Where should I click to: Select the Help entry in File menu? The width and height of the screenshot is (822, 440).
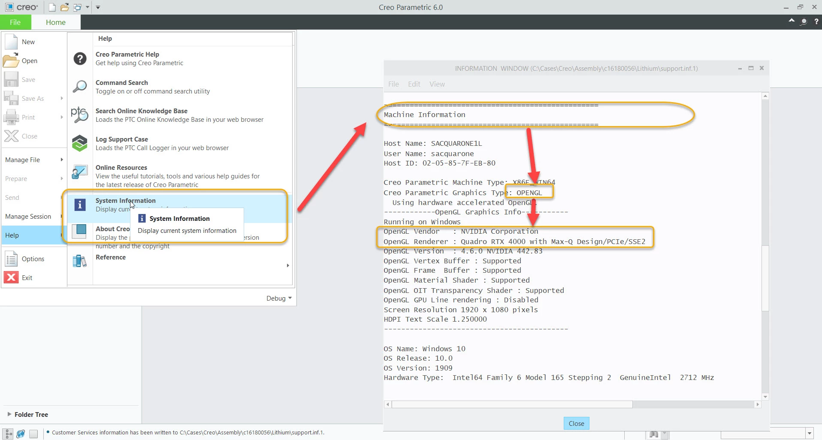tap(33, 235)
